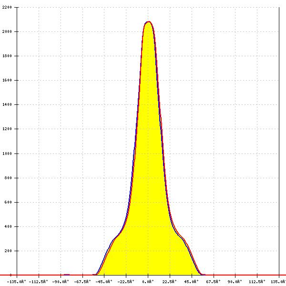Click the 1200 y-axis label
The width and height of the screenshot is (286, 286).
7,129
